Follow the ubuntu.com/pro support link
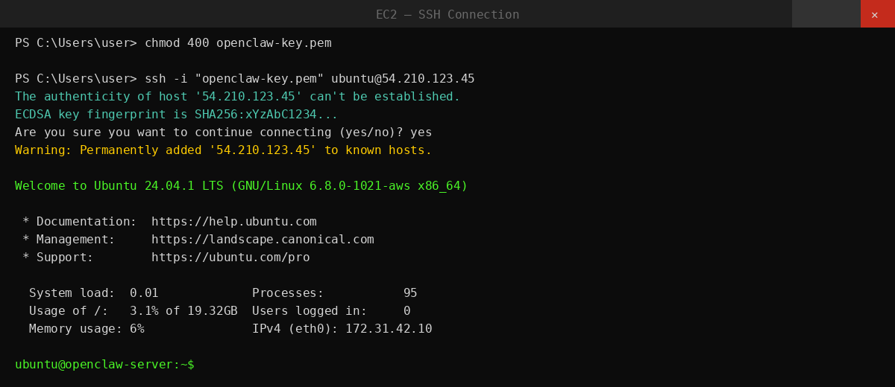This screenshot has height=387, width=895. tap(230, 258)
